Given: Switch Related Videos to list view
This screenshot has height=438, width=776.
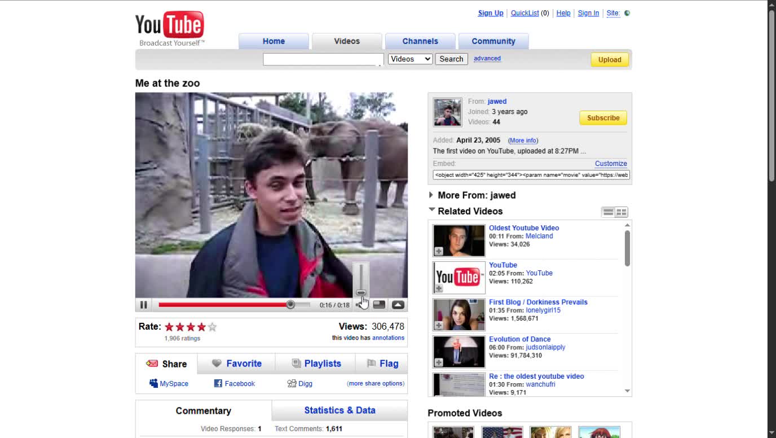Looking at the screenshot, I should 608,212.
